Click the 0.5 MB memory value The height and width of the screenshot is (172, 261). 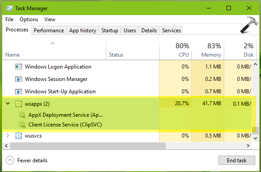pos(213,136)
